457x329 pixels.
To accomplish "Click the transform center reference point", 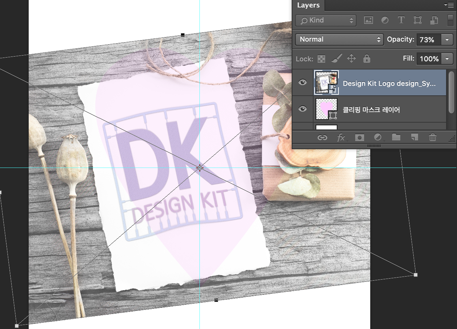I will (200, 167).
